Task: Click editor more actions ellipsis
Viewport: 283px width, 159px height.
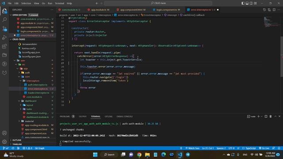Action: pyautogui.click(x=279, y=10)
